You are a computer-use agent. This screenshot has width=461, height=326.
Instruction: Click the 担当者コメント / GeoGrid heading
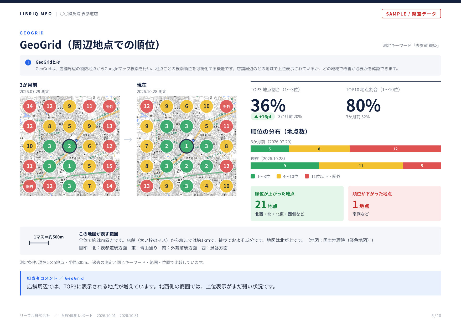coord(55,278)
